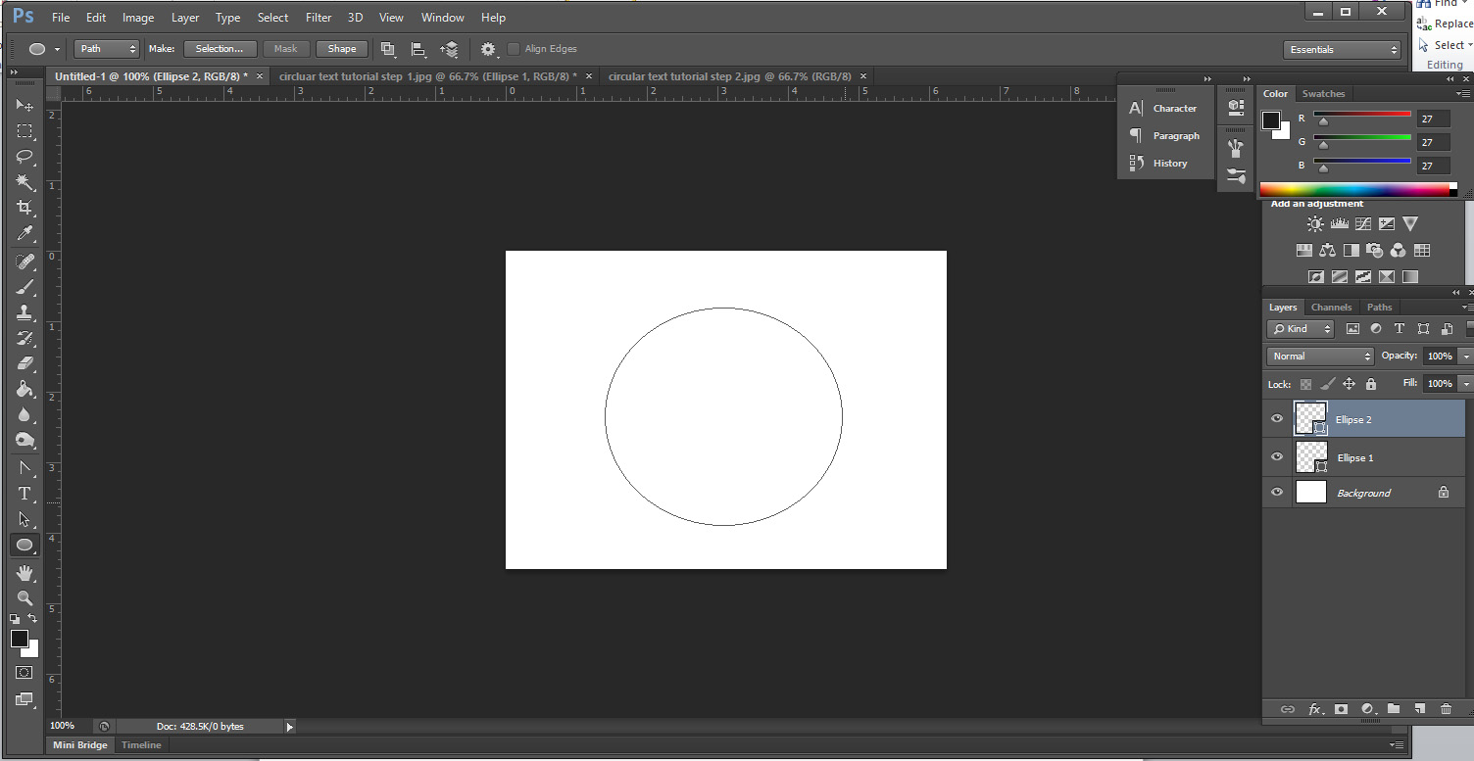Select the Crop tool
Image resolution: width=1474 pixels, height=761 pixels.
[x=25, y=208]
